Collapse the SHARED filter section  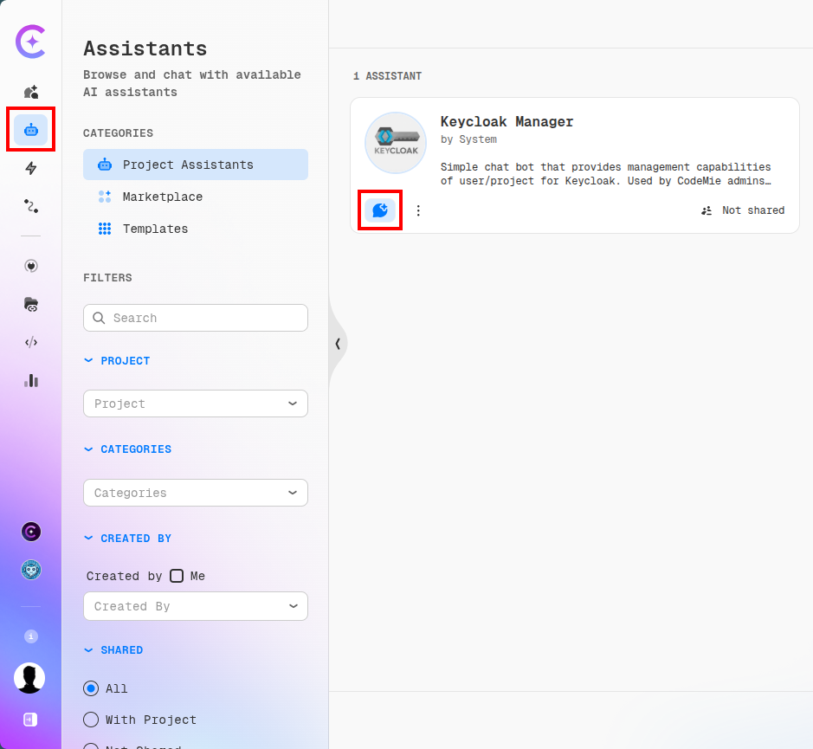pos(113,650)
